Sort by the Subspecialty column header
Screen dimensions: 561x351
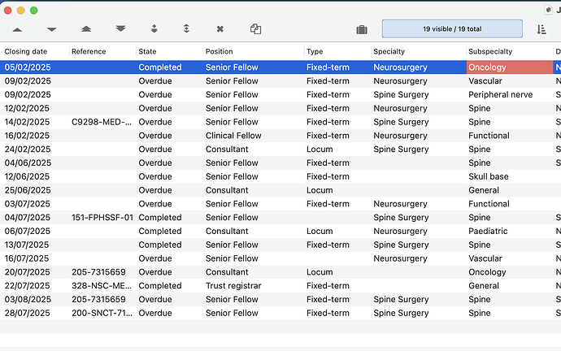(x=490, y=51)
